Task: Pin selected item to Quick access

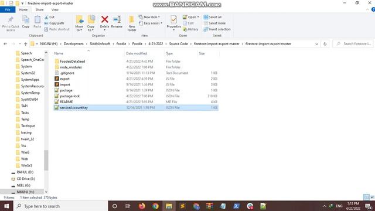Action: tap(11, 23)
